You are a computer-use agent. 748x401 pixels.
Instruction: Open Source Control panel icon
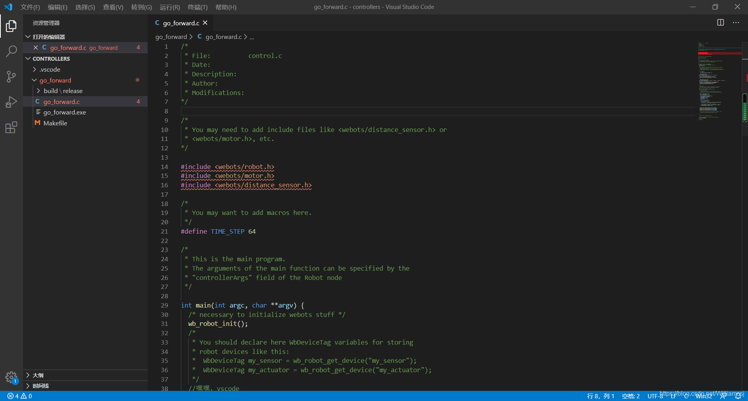coord(11,77)
